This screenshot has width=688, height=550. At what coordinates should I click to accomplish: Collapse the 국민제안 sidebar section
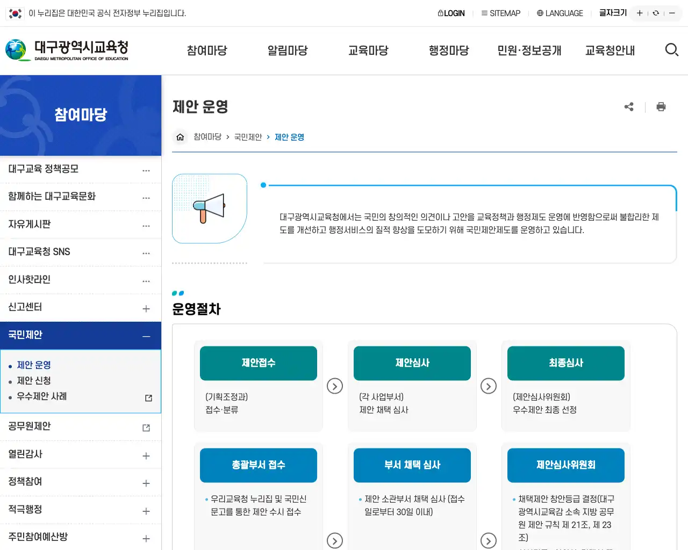146,335
